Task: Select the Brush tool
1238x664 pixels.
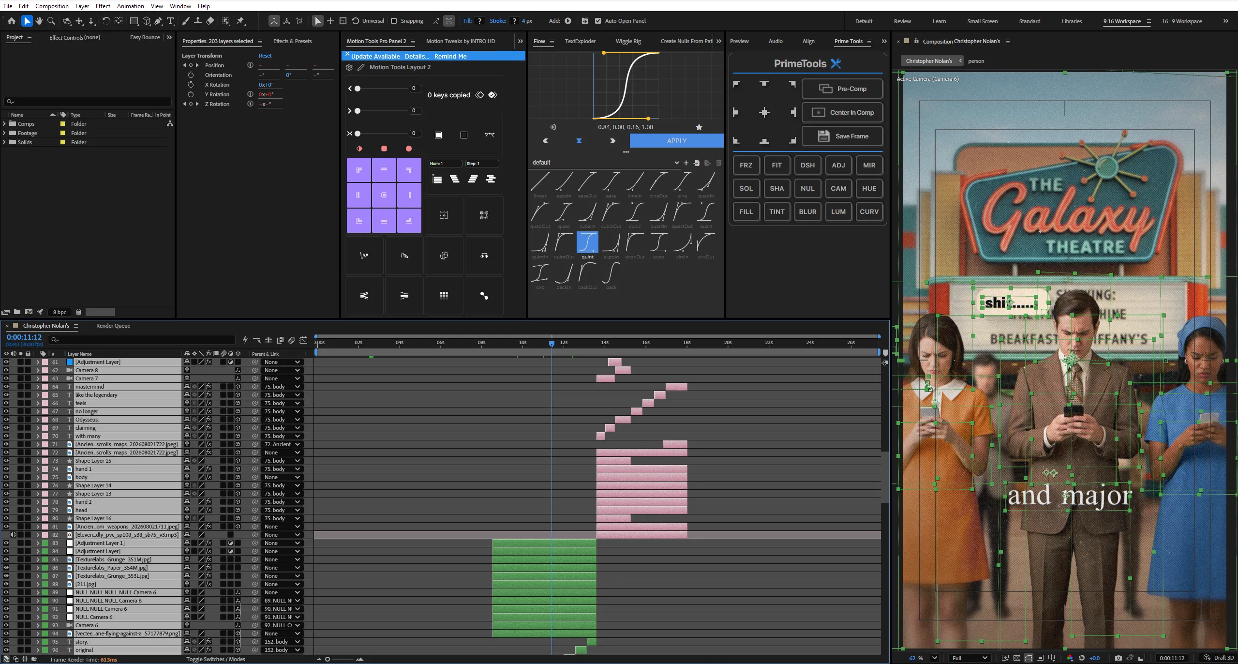Action: point(185,21)
